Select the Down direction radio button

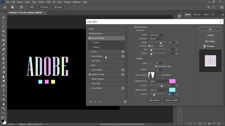pyautogui.click(x=158, y=46)
